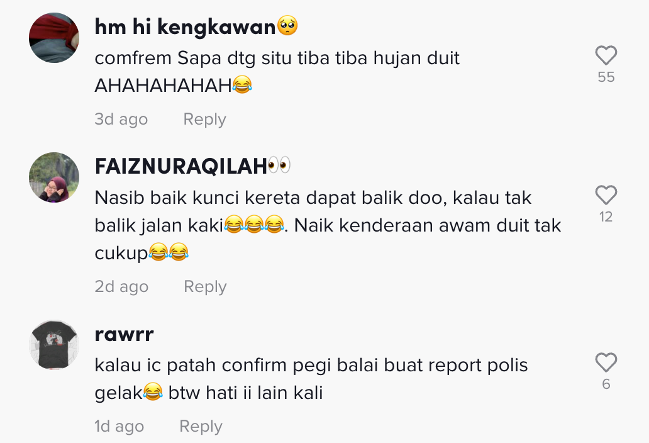This screenshot has height=443, width=649.
Task: Like rawrr's comment with heart icon
Action: coord(606,362)
